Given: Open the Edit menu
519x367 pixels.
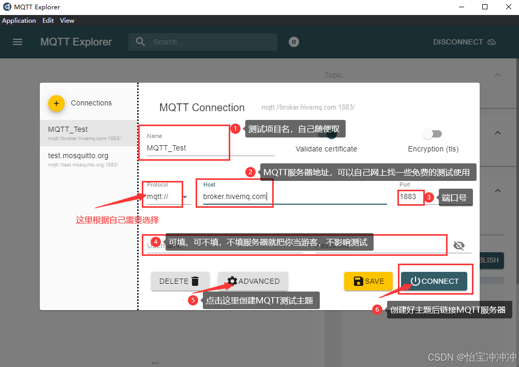Looking at the screenshot, I should [x=48, y=21].
